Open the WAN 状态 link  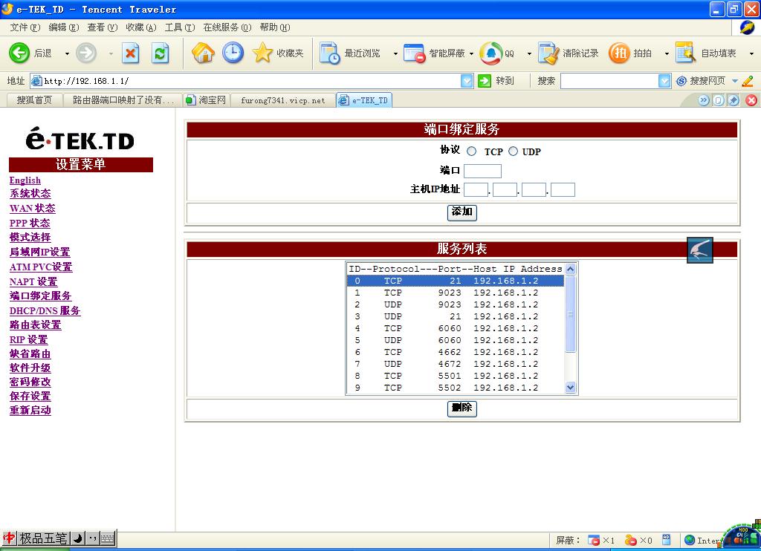tap(33, 208)
